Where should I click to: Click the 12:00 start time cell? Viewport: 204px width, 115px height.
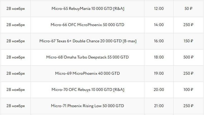(159, 9)
